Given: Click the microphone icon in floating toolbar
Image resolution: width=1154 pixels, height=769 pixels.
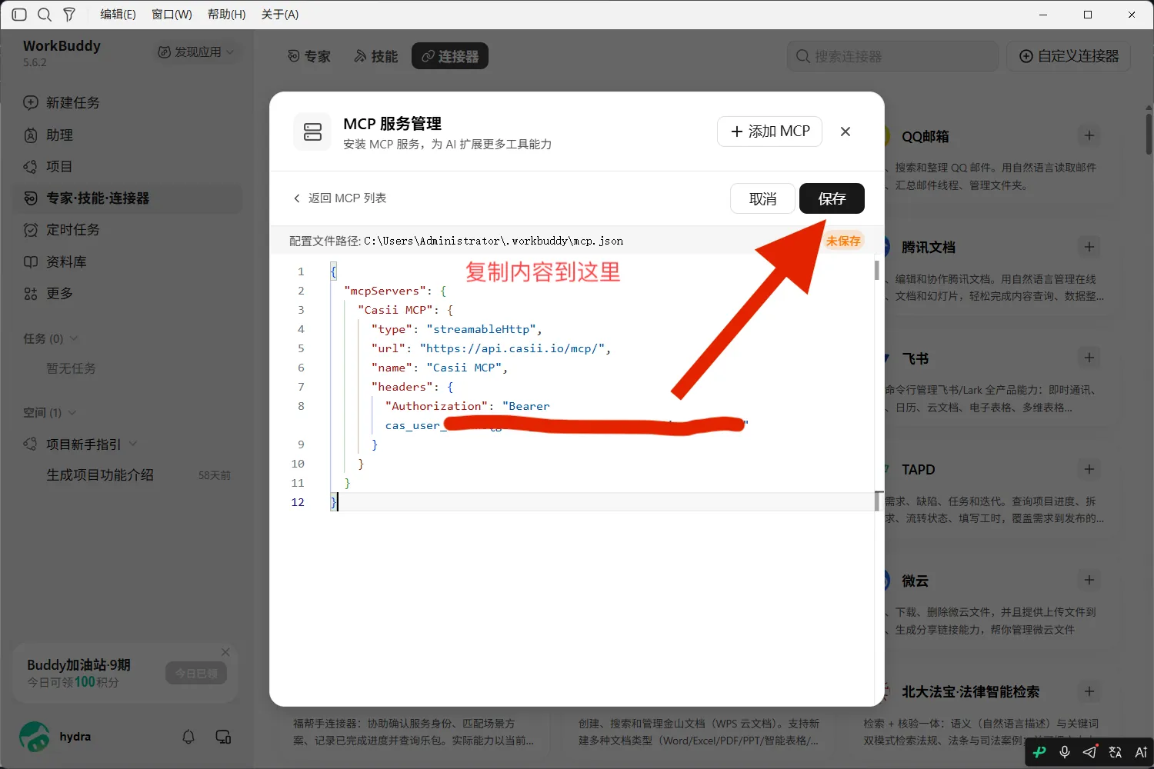Looking at the screenshot, I should click(1065, 752).
